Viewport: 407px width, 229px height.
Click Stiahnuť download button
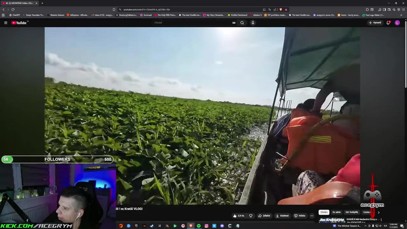[x=282, y=216]
